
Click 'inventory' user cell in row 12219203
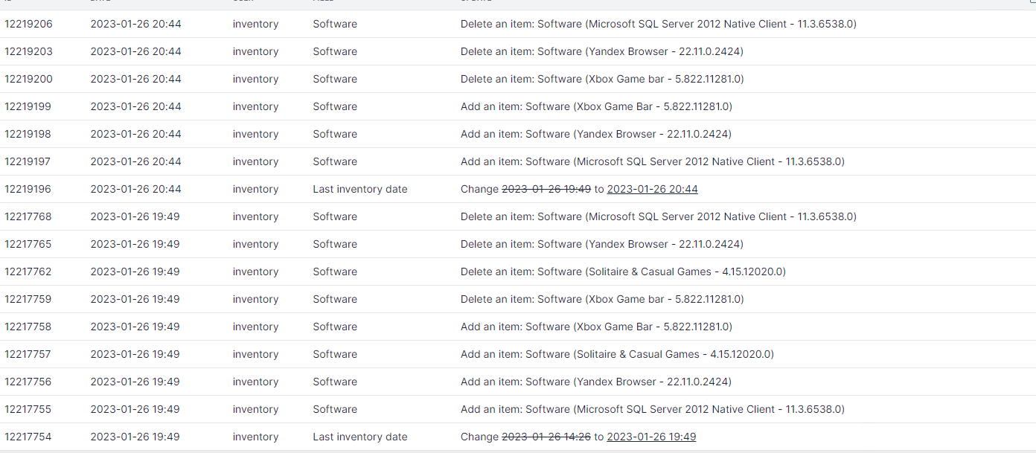[255, 51]
